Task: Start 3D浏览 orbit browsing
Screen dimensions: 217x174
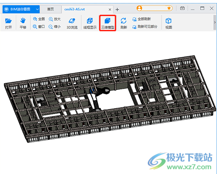Action: click(x=72, y=23)
